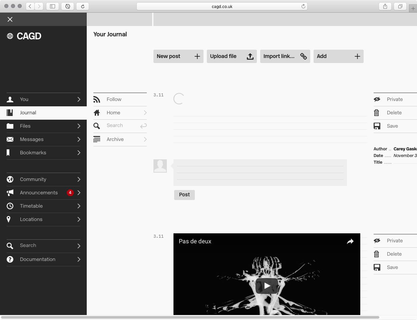Expand the You menu chevron
Viewport: 417px width, 320px height.
click(79, 99)
